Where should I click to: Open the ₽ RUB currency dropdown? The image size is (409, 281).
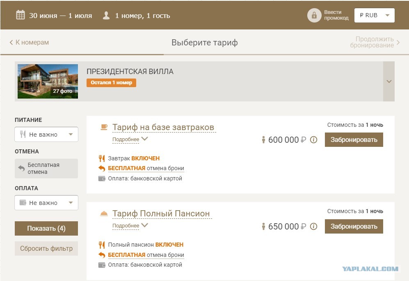point(374,16)
